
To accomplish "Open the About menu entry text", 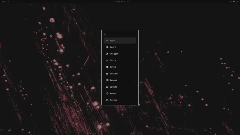I will coord(113,93).
